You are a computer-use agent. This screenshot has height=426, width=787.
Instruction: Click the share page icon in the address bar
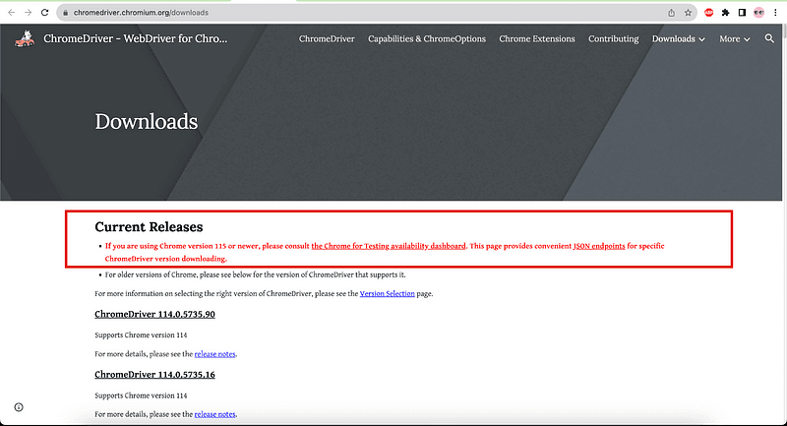(671, 13)
